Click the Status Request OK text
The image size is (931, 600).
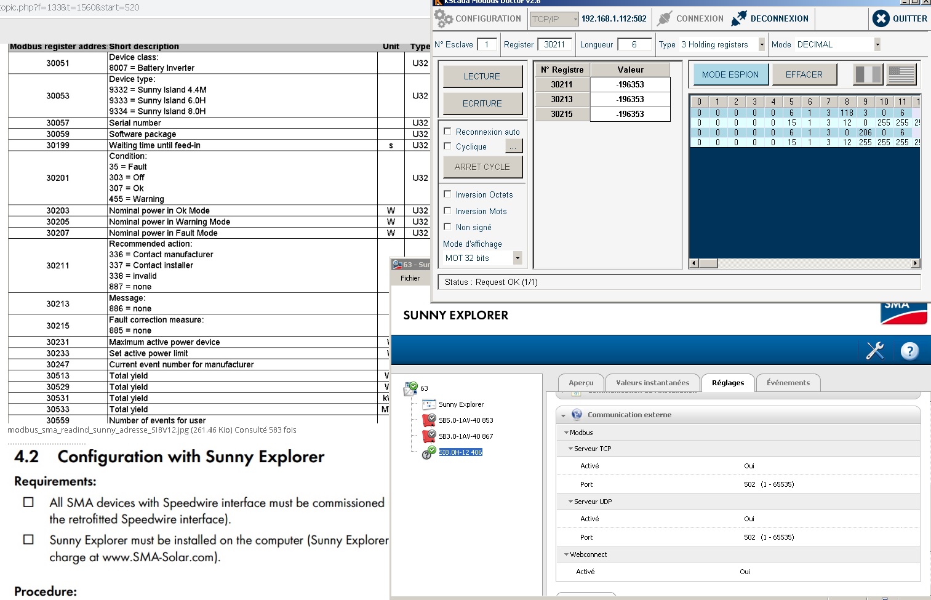click(x=491, y=282)
